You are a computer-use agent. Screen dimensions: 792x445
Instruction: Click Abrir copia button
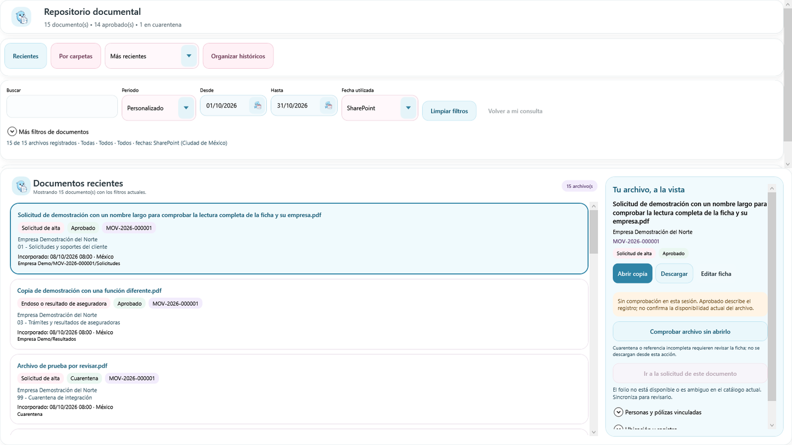coord(632,274)
